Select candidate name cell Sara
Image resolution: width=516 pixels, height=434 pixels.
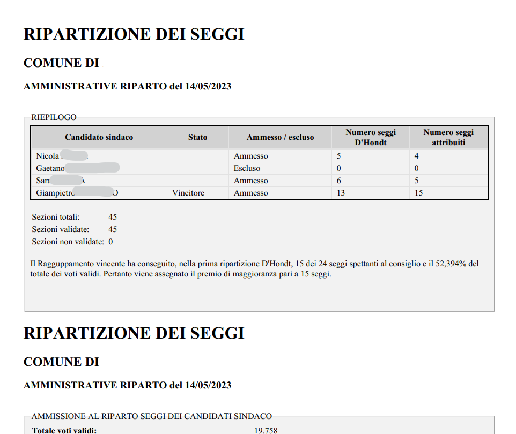pyautogui.click(x=99, y=181)
